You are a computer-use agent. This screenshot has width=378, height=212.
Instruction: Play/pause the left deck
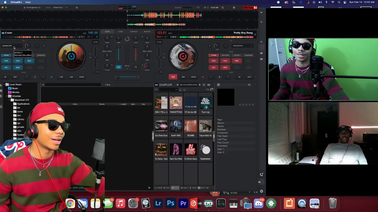pos(71,77)
